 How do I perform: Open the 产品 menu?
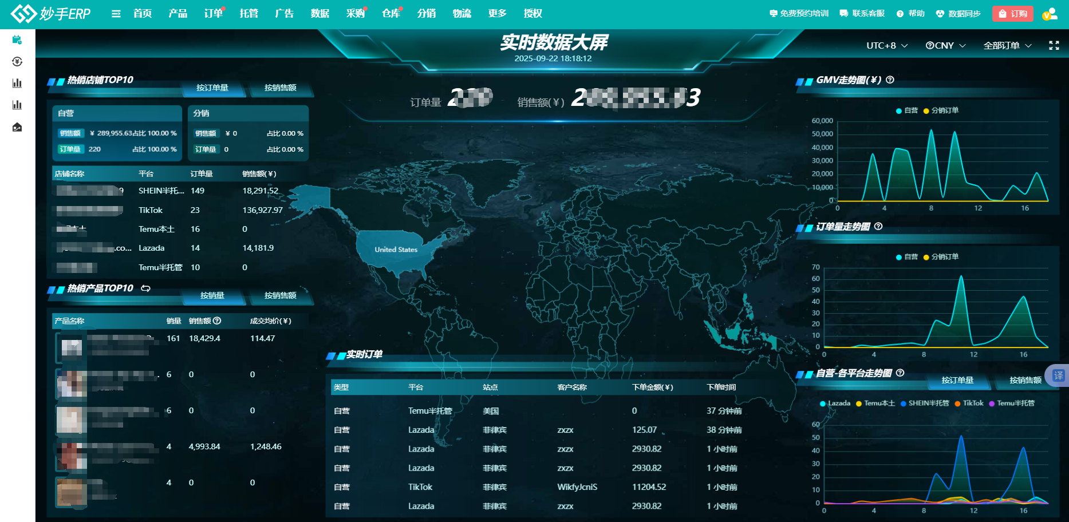coord(178,14)
